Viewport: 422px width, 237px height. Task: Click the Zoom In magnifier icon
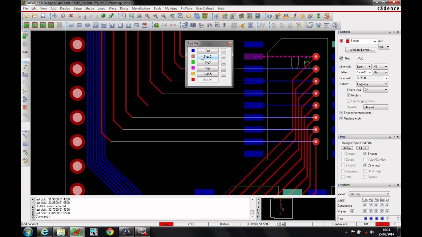(156, 16)
